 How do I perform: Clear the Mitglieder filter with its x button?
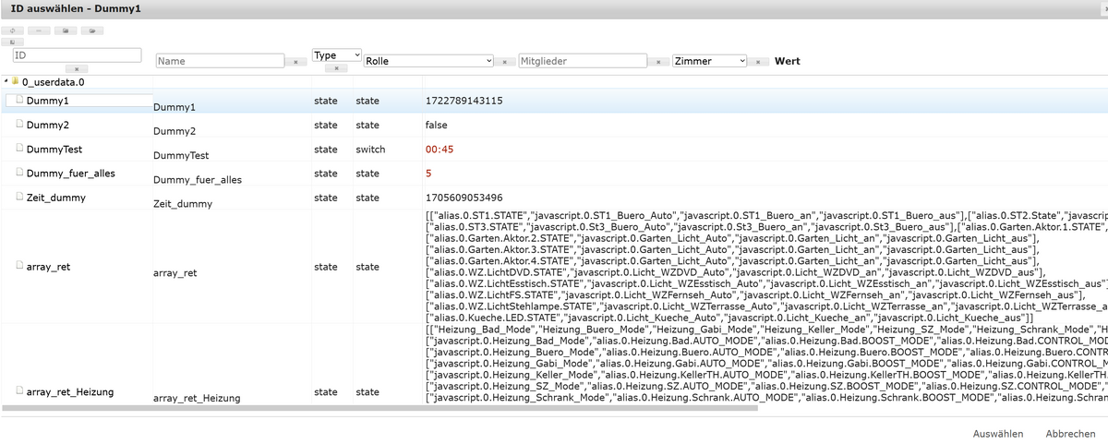pos(656,62)
